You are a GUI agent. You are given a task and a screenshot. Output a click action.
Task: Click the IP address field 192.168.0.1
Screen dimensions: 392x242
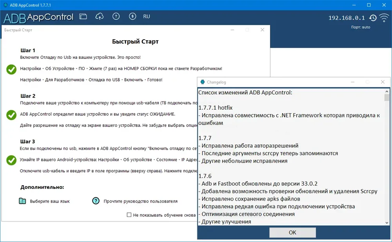[347, 18]
